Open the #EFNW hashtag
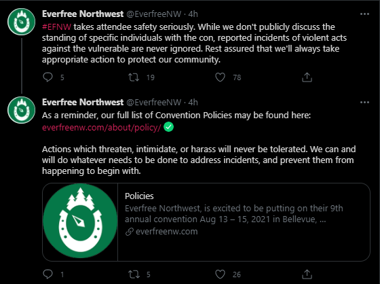 tap(57, 26)
